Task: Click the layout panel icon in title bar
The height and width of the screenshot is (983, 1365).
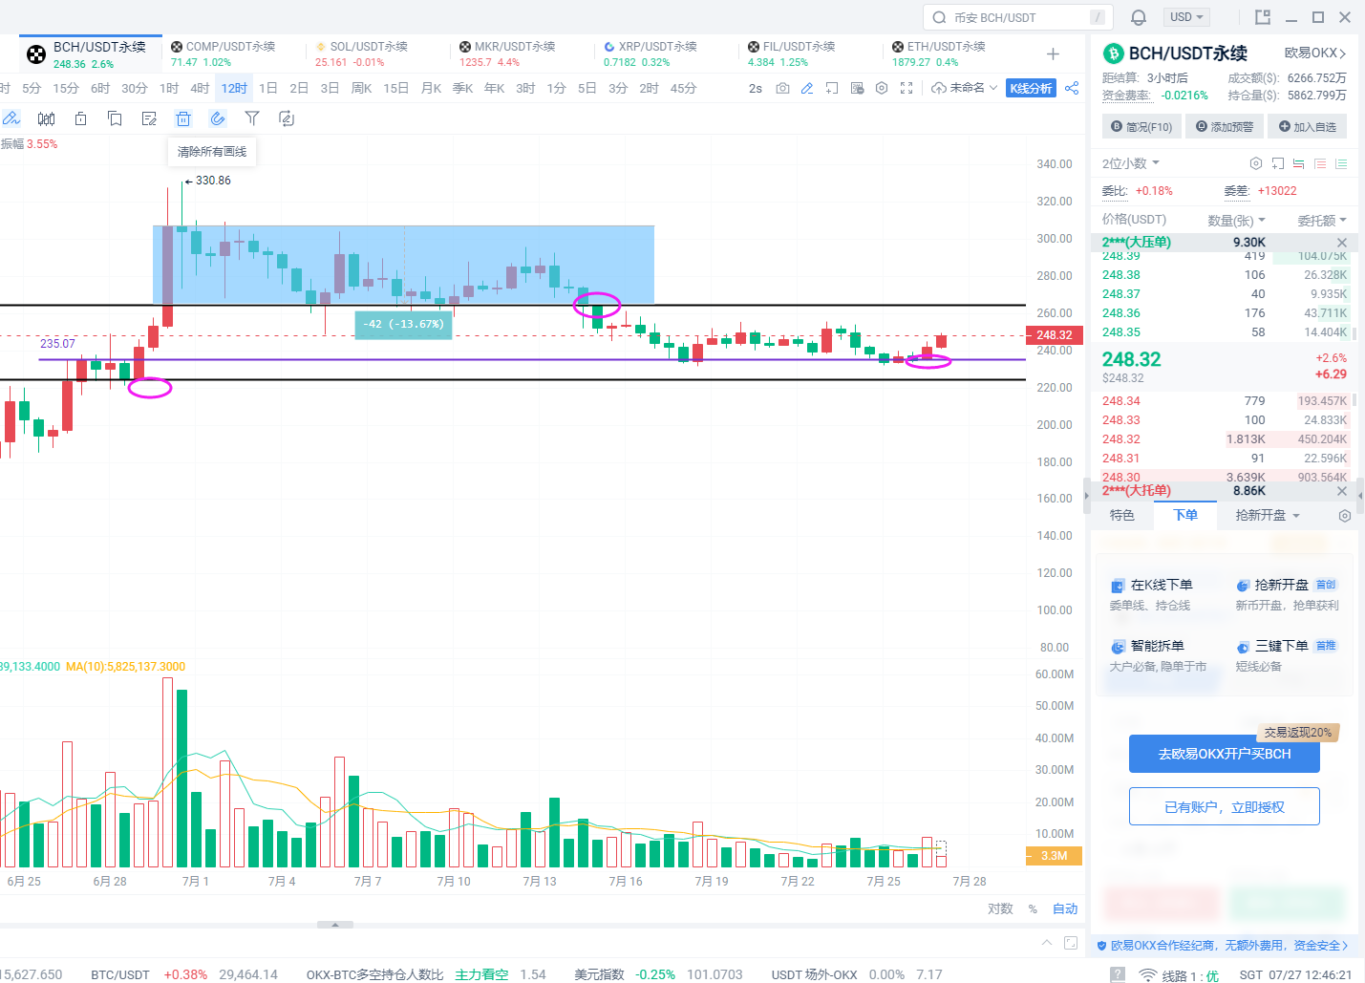Action: tap(1263, 17)
